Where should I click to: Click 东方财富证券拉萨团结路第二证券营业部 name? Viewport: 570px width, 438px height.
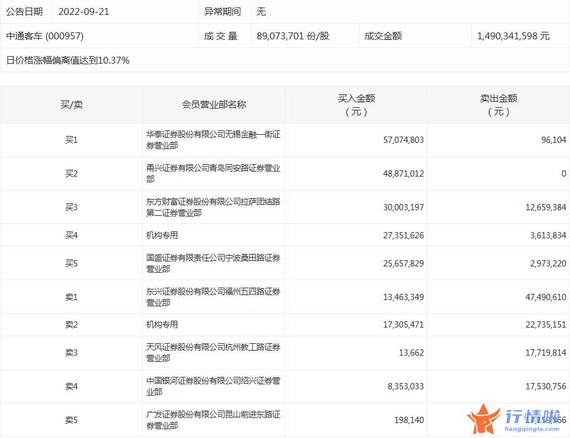214,207
